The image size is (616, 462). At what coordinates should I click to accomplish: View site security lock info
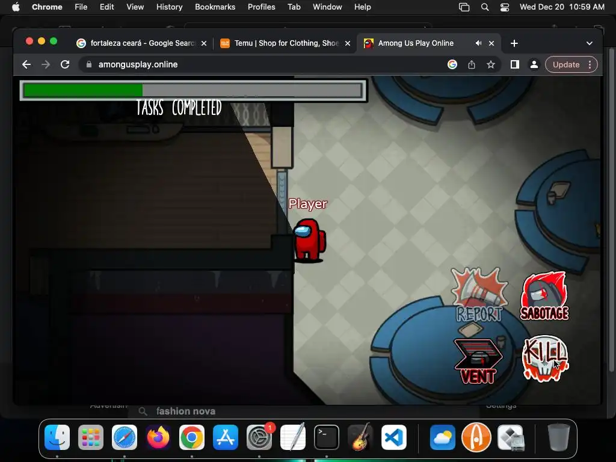pyautogui.click(x=89, y=64)
